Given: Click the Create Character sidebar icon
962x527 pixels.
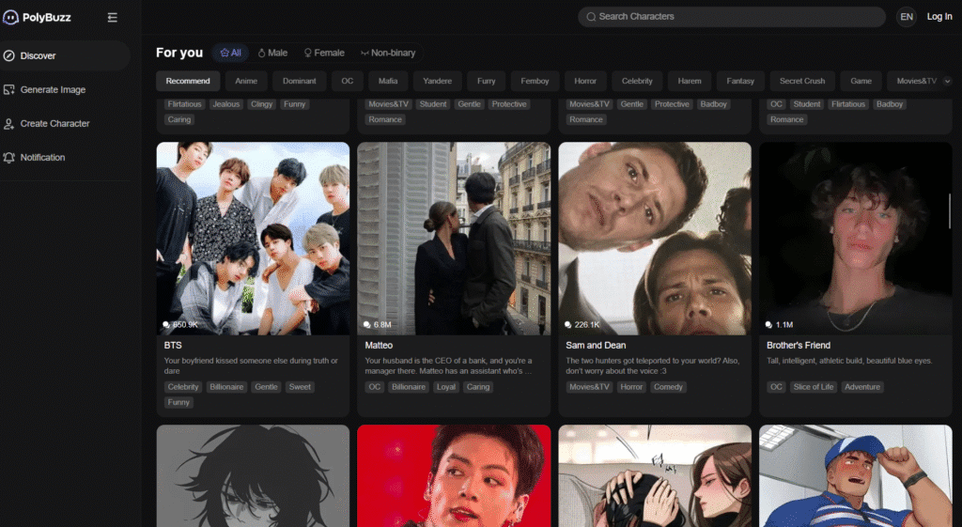Looking at the screenshot, I should (9, 123).
